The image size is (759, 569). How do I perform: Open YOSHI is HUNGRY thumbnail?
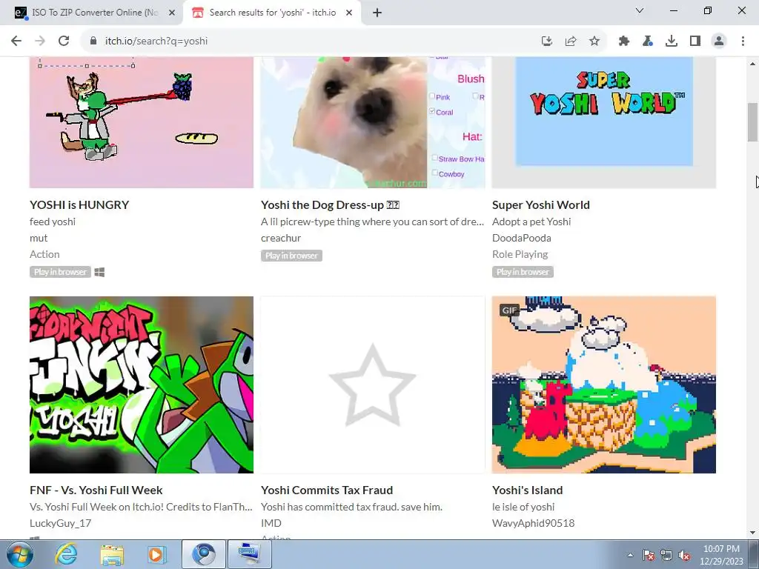[x=142, y=122]
